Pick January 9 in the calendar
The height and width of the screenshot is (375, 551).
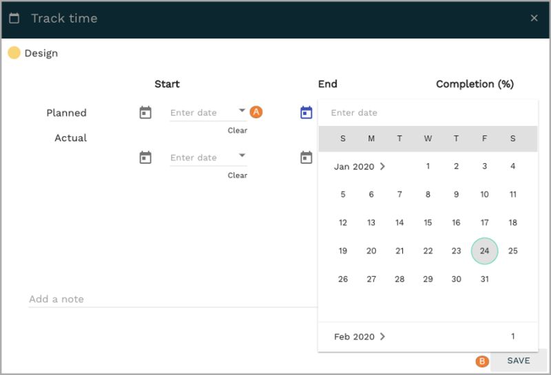(456, 194)
